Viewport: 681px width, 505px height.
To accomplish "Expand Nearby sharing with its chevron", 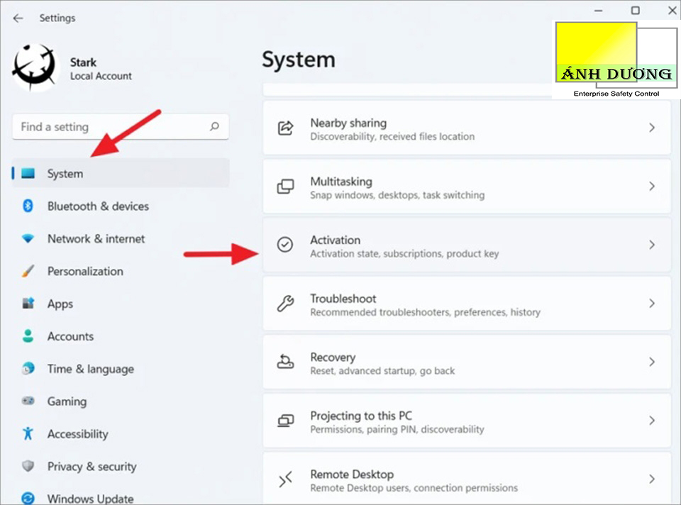I will coord(651,128).
